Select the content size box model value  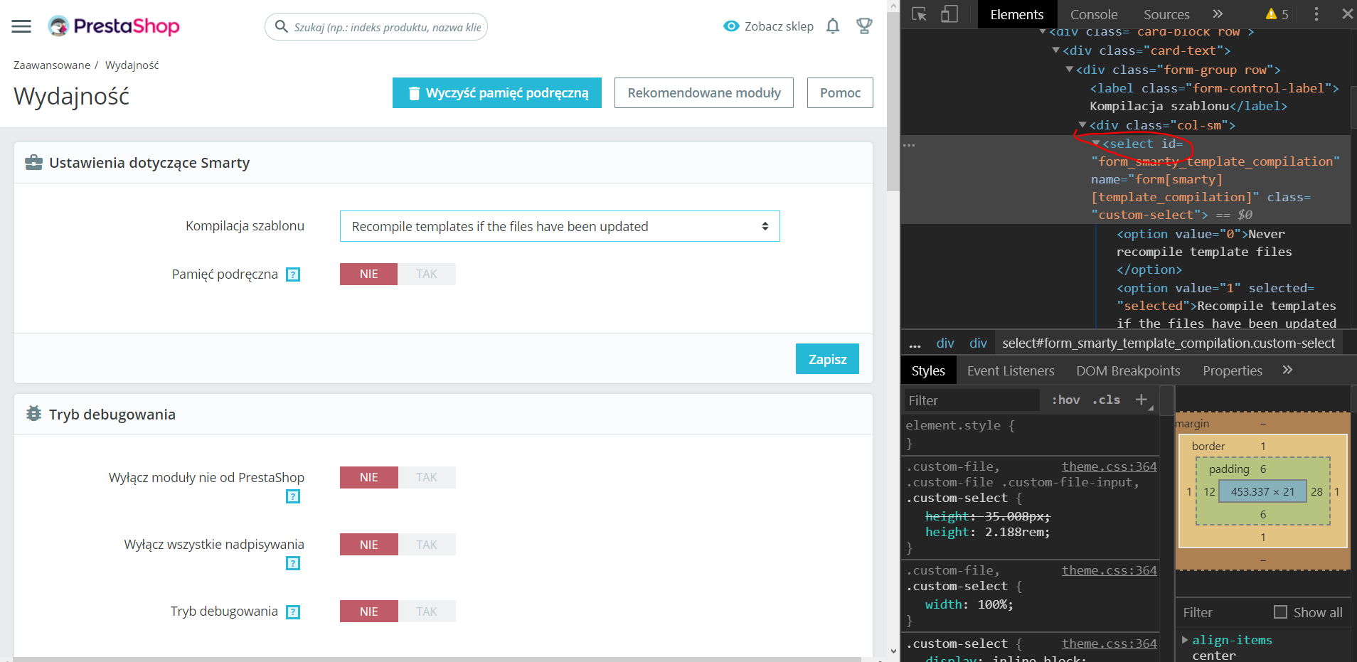1262,491
